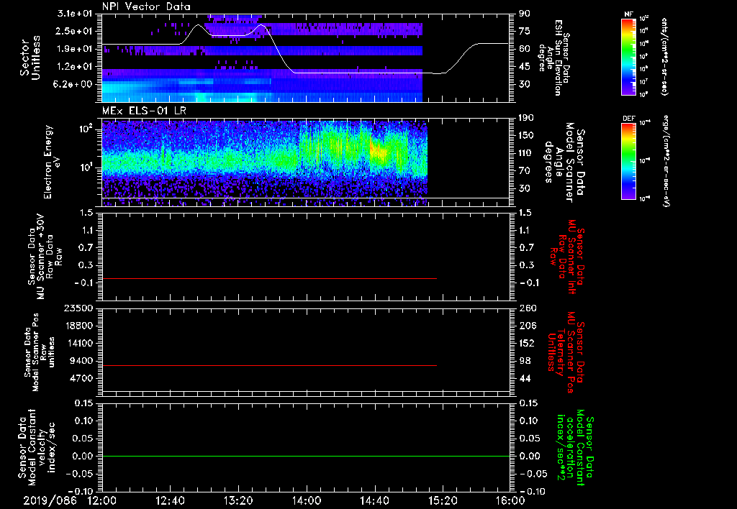Click the 'Sector Unitless' axis label
The image size is (737, 509).
click(30, 58)
